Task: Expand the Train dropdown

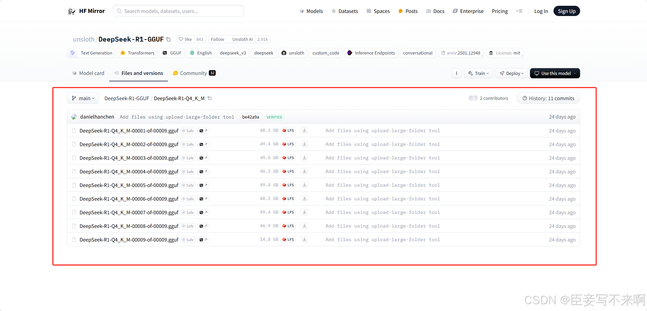Action: coord(478,73)
